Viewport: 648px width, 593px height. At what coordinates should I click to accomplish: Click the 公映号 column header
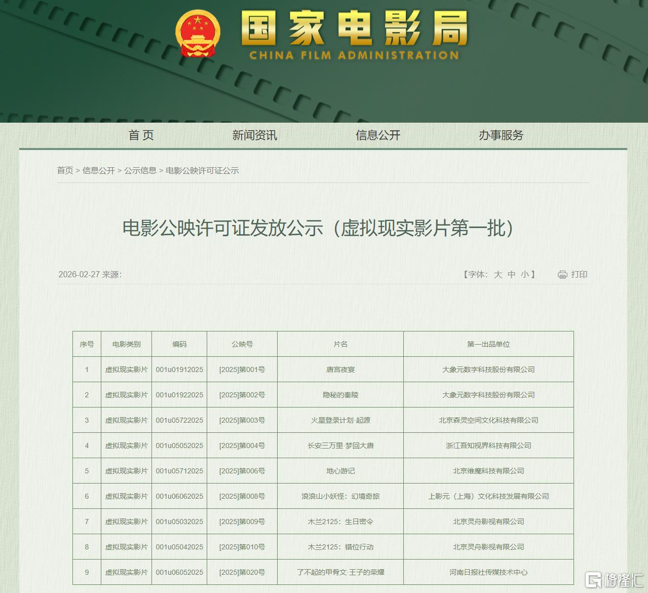(x=242, y=344)
